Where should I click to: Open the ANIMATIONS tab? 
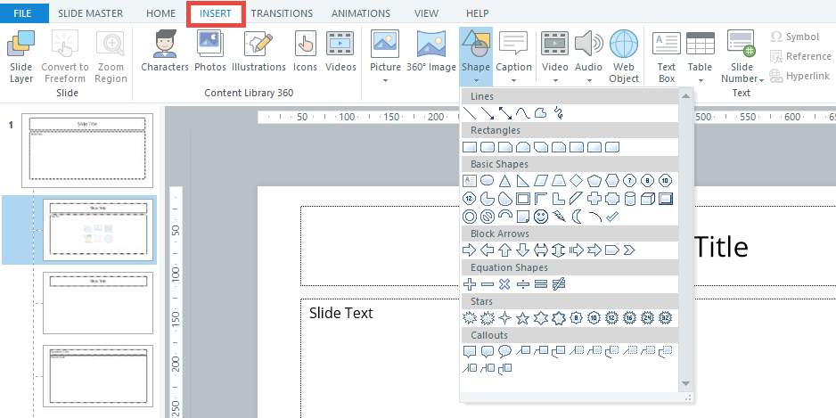click(361, 13)
